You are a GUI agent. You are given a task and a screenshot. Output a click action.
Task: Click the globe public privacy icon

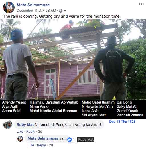point(61,11)
